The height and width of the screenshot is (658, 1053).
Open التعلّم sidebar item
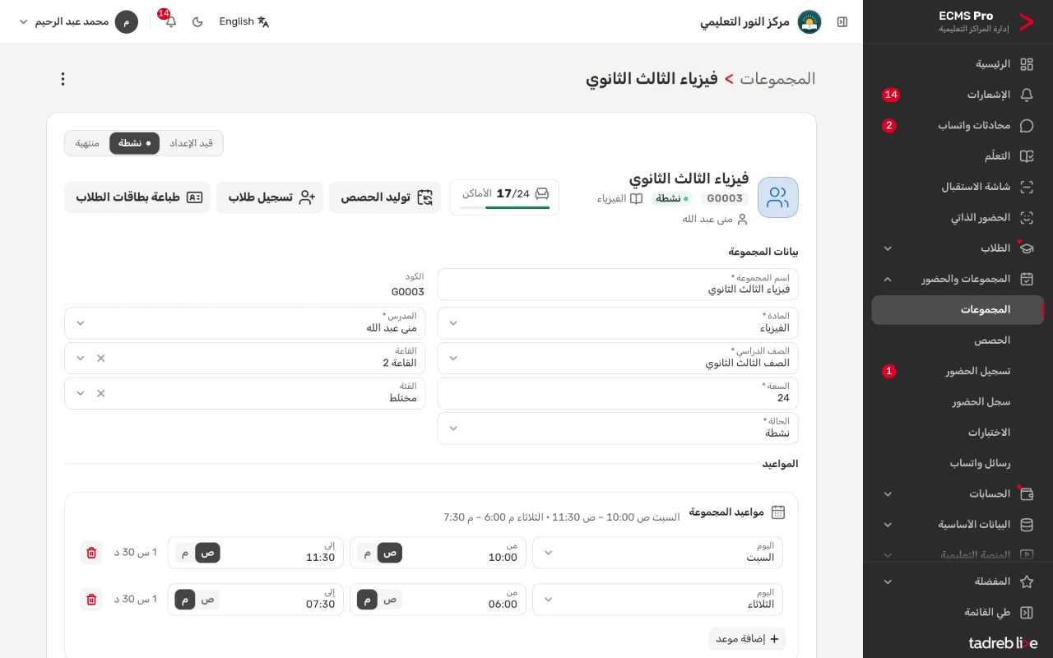[958, 156]
